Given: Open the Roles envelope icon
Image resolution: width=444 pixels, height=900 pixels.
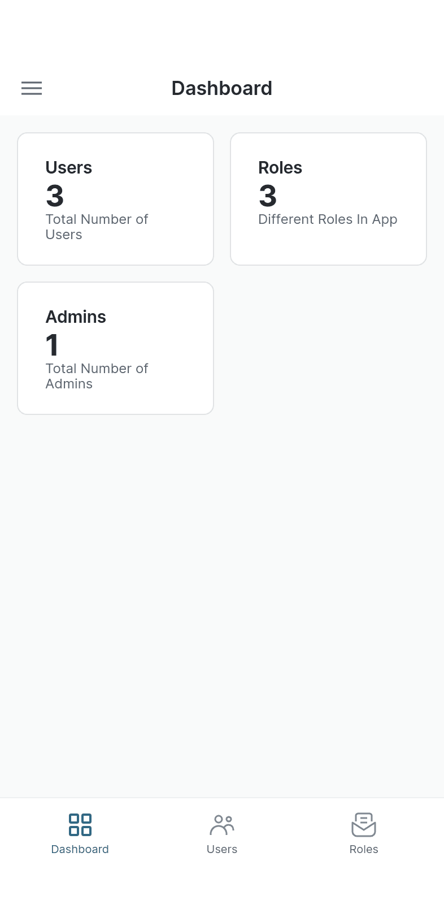Looking at the screenshot, I should 364,825.
